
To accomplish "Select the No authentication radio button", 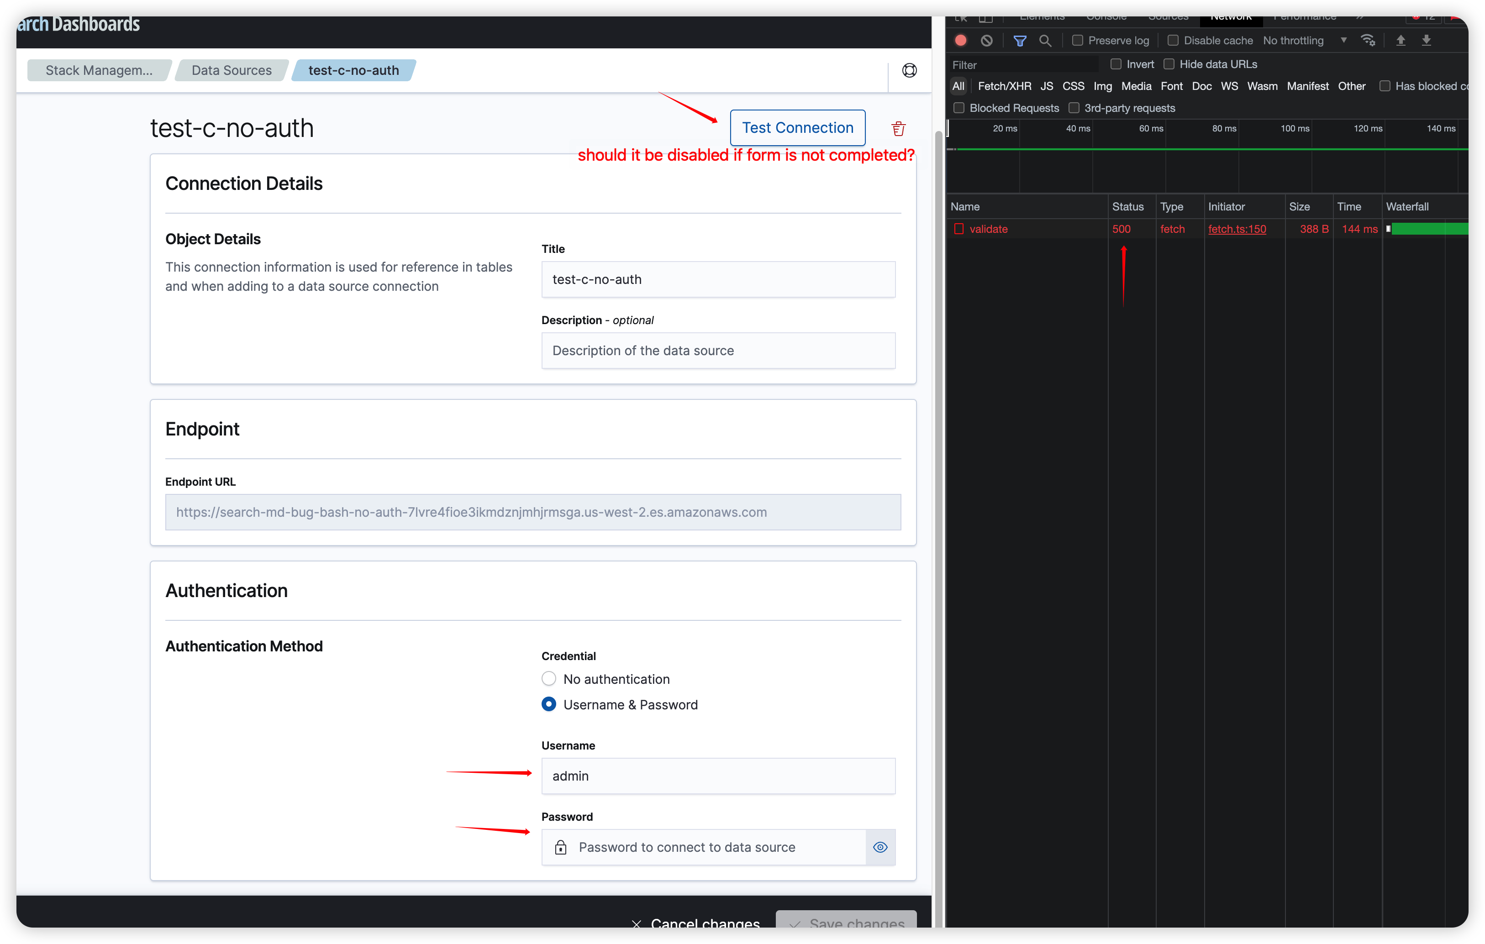I will 548,679.
